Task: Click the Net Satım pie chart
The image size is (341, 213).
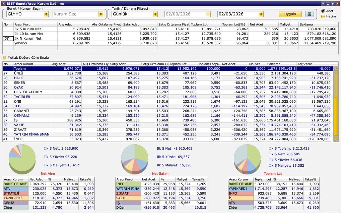Action: [x=135, y=158]
